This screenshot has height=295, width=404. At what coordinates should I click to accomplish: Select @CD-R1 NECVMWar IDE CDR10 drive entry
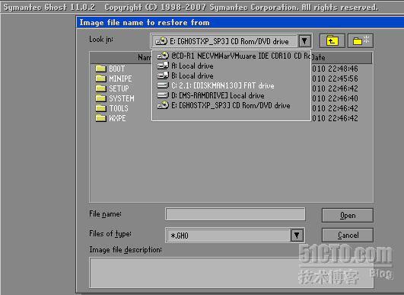231,56
